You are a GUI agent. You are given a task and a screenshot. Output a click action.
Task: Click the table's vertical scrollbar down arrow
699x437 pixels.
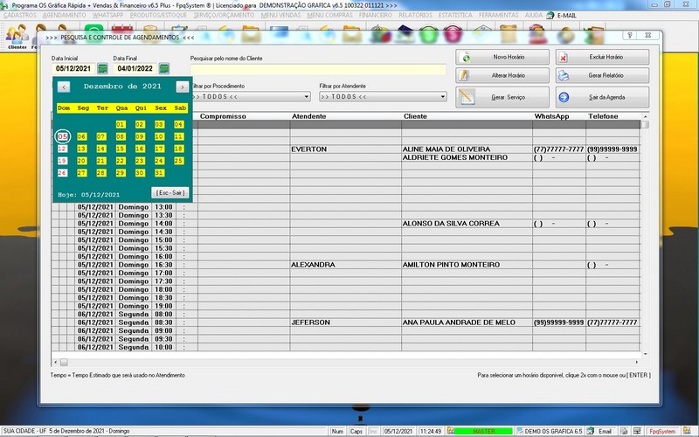[645, 355]
